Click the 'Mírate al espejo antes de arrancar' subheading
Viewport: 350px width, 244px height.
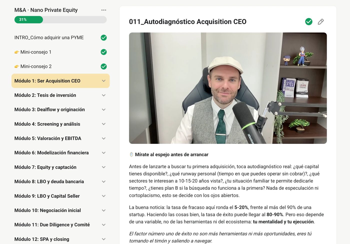tap(171, 155)
